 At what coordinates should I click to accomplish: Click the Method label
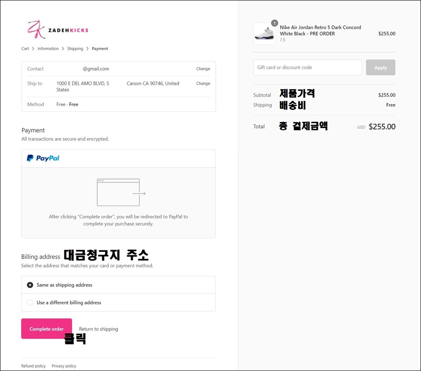tap(36, 104)
